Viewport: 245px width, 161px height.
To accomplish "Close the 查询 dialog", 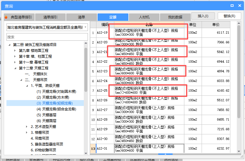I will coord(240,6).
